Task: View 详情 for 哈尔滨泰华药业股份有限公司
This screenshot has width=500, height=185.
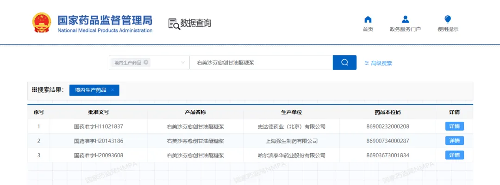Action: click(455, 155)
